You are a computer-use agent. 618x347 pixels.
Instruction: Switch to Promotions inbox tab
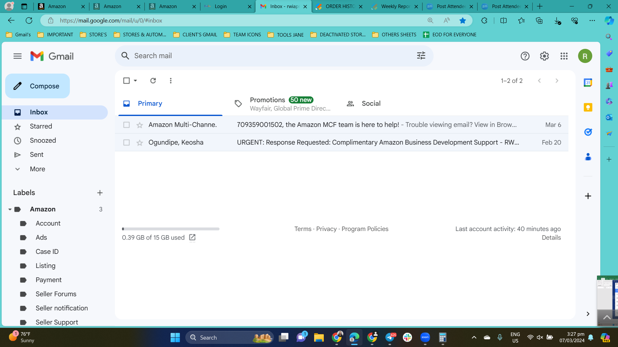282,103
